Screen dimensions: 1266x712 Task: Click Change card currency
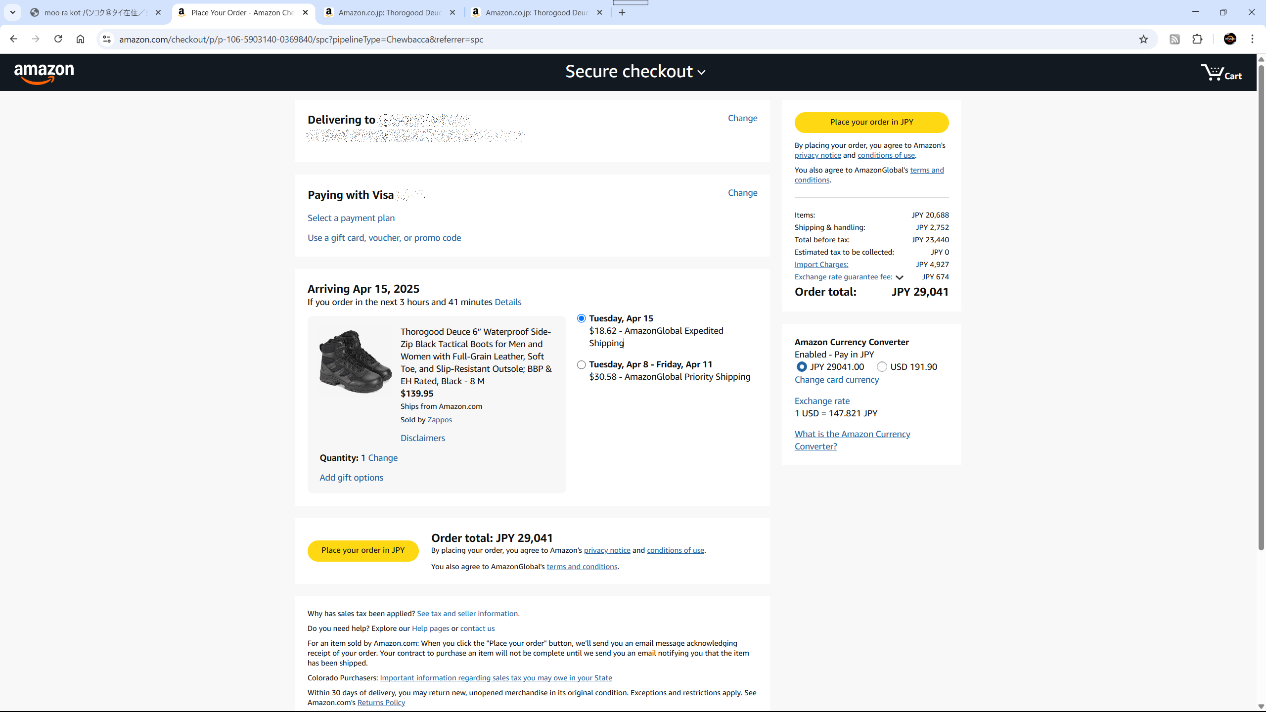tap(837, 380)
